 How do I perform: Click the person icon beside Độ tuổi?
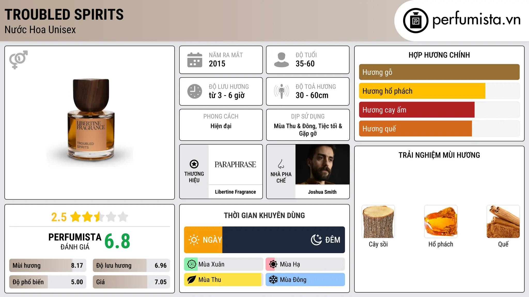tap(281, 60)
